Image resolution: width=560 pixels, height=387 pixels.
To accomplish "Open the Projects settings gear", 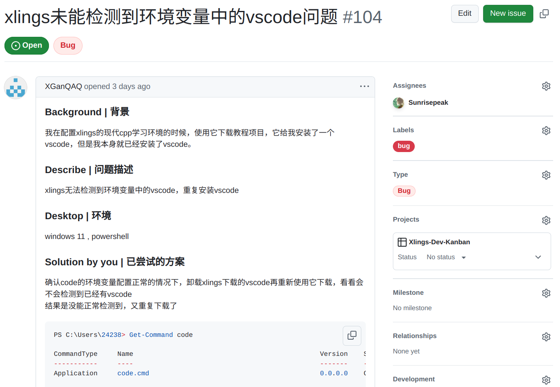I will pos(546,220).
